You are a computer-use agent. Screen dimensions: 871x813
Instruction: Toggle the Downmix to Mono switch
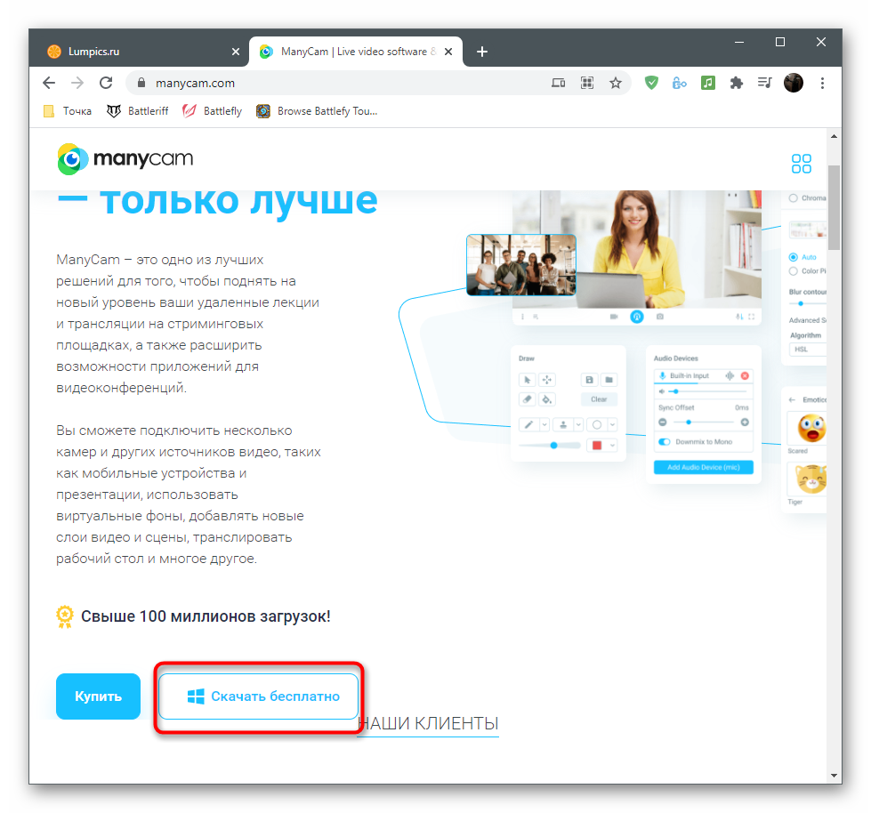point(665,442)
